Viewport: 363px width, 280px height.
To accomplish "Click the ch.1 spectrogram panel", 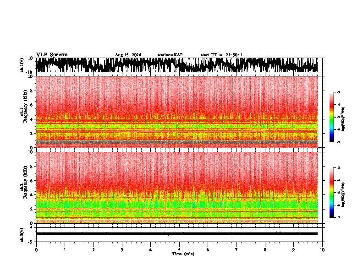I will pos(177,112).
